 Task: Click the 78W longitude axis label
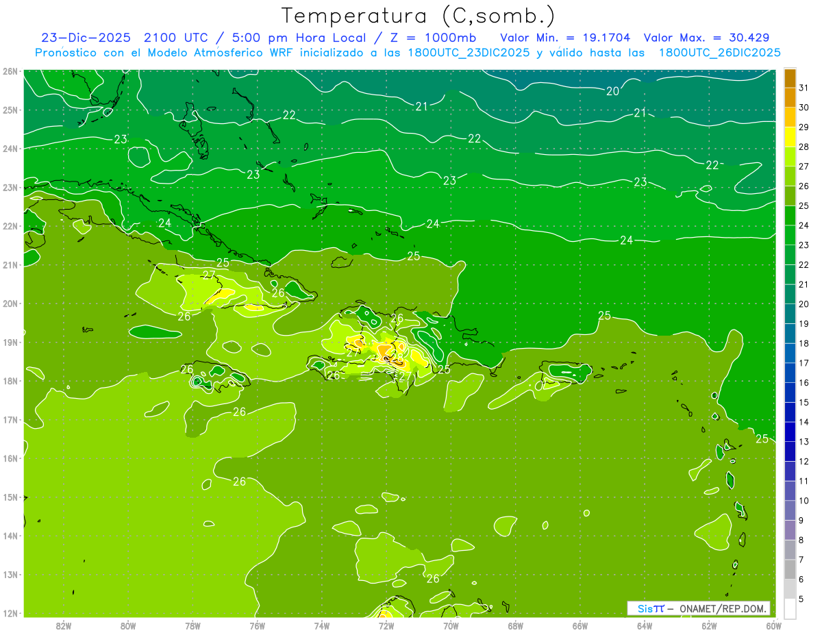click(192, 625)
